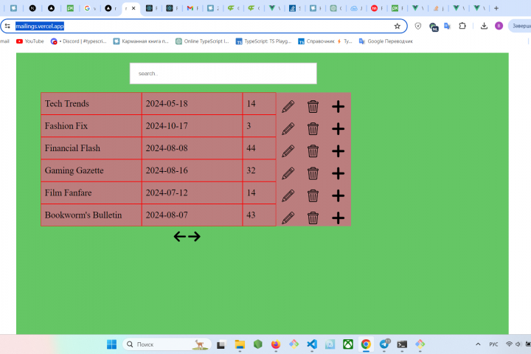The height and width of the screenshot is (354, 531).
Task: Select the Film Fanfare name cell
Action: [x=91, y=192]
